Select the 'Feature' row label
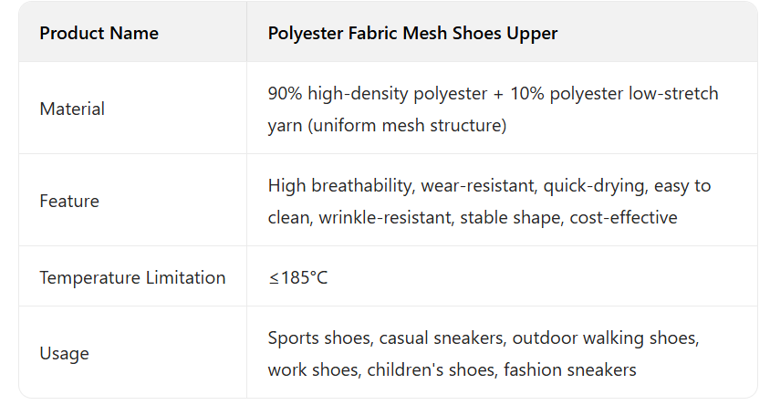The height and width of the screenshot is (405, 770). coord(69,201)
